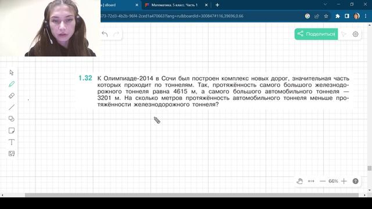Viewport: 372px width, 209px height.
Task: Click the browser address bar URL
Action: pos(172,16)
